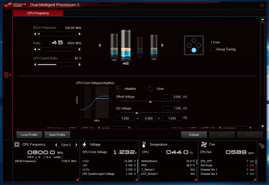
Task: Click the Fan spinner icon
Action: (x=204, y=144)
